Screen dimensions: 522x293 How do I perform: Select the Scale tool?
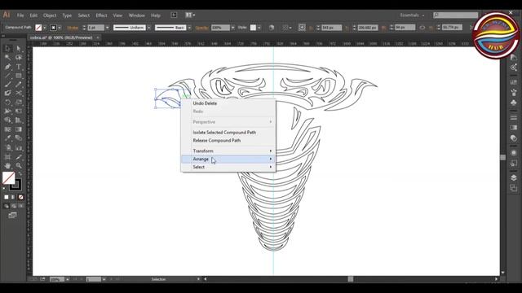click(x=19, y=103)
